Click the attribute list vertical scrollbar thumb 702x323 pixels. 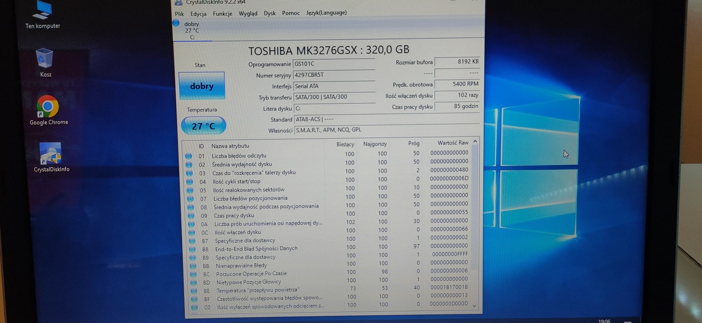[x=475, y=207]
